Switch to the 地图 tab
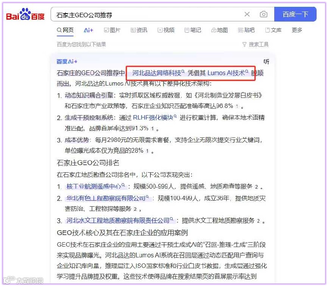 click(x=219, y=30)
